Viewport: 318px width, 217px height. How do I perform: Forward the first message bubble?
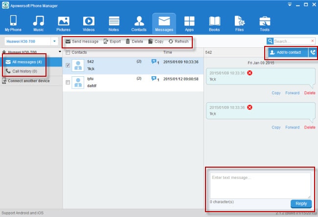[x=292, y=93]
